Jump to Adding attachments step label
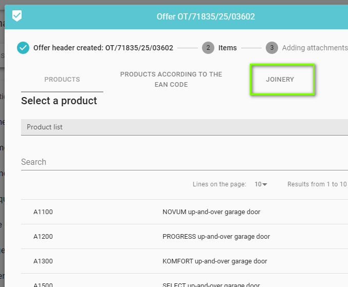348x287 pixels. click(315, 48)
